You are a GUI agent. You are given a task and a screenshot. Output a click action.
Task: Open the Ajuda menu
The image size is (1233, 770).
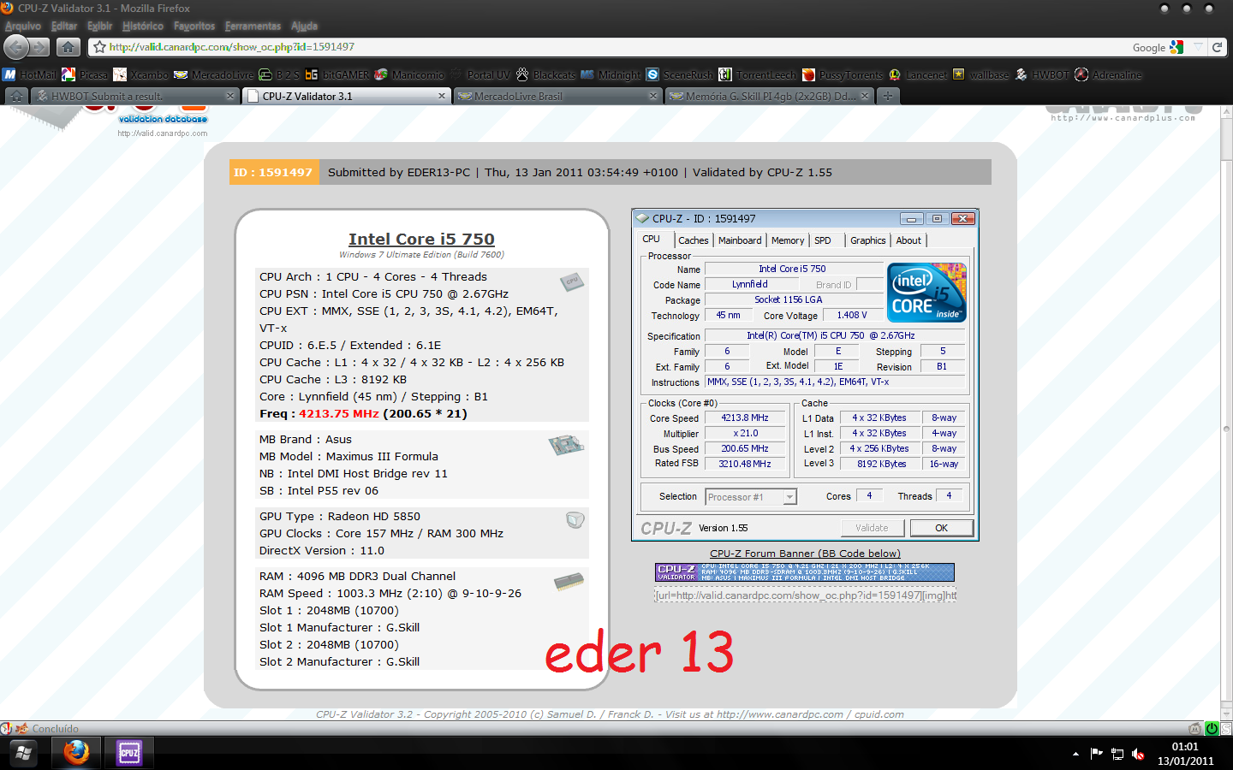tap(304, 27)
